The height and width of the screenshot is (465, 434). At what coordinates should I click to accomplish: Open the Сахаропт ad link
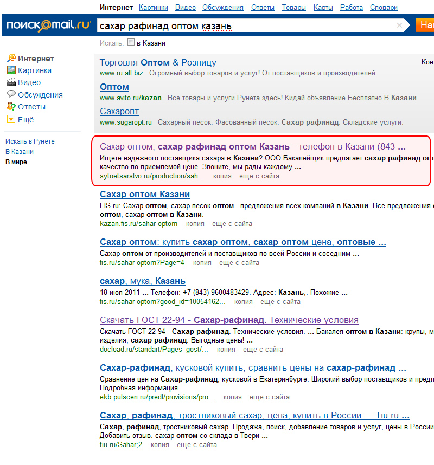click(119, 111)
